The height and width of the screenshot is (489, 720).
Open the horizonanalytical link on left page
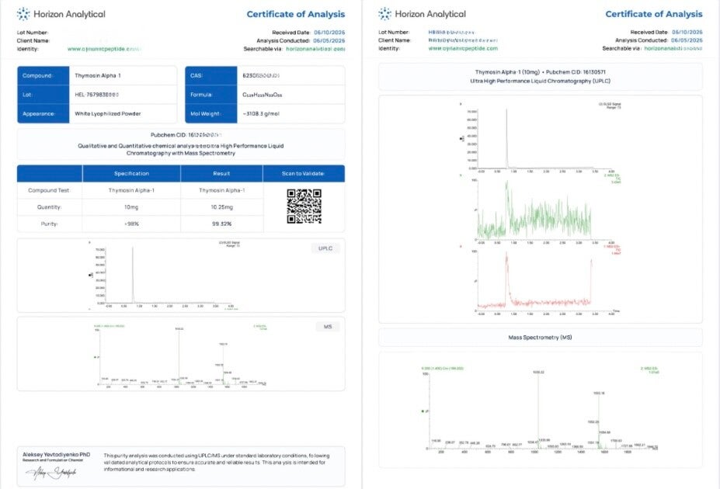pos(315,49)
